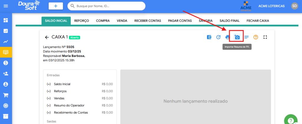The width and height of the screenshot is (302, 124).
Task: Click the clock history icon
Action: pyautogui.click(x=218, y=37)
